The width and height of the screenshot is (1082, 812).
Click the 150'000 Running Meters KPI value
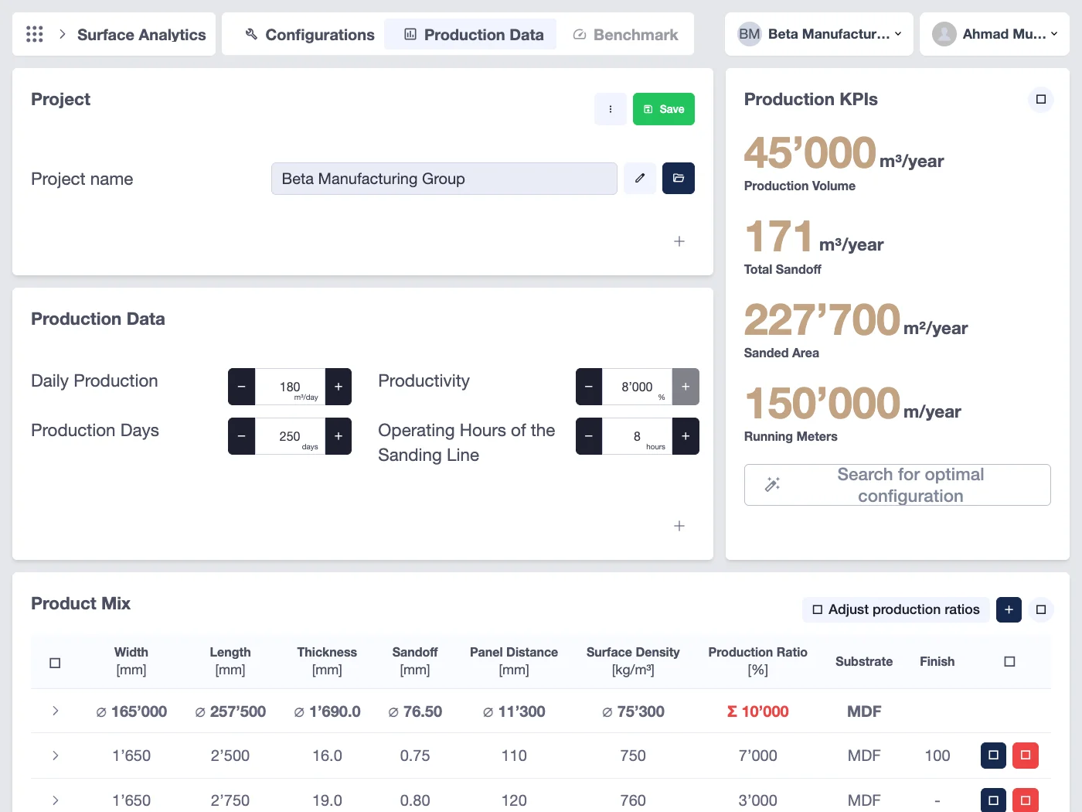(x=822, y=403)
